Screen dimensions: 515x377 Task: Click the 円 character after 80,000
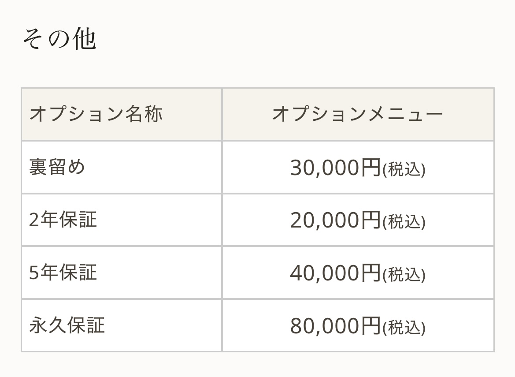tap(371, 326)
